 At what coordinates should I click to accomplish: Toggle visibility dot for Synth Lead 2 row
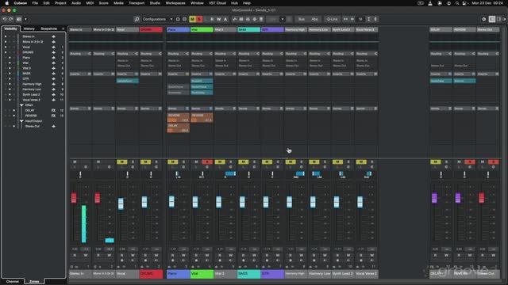click(10, 95)
